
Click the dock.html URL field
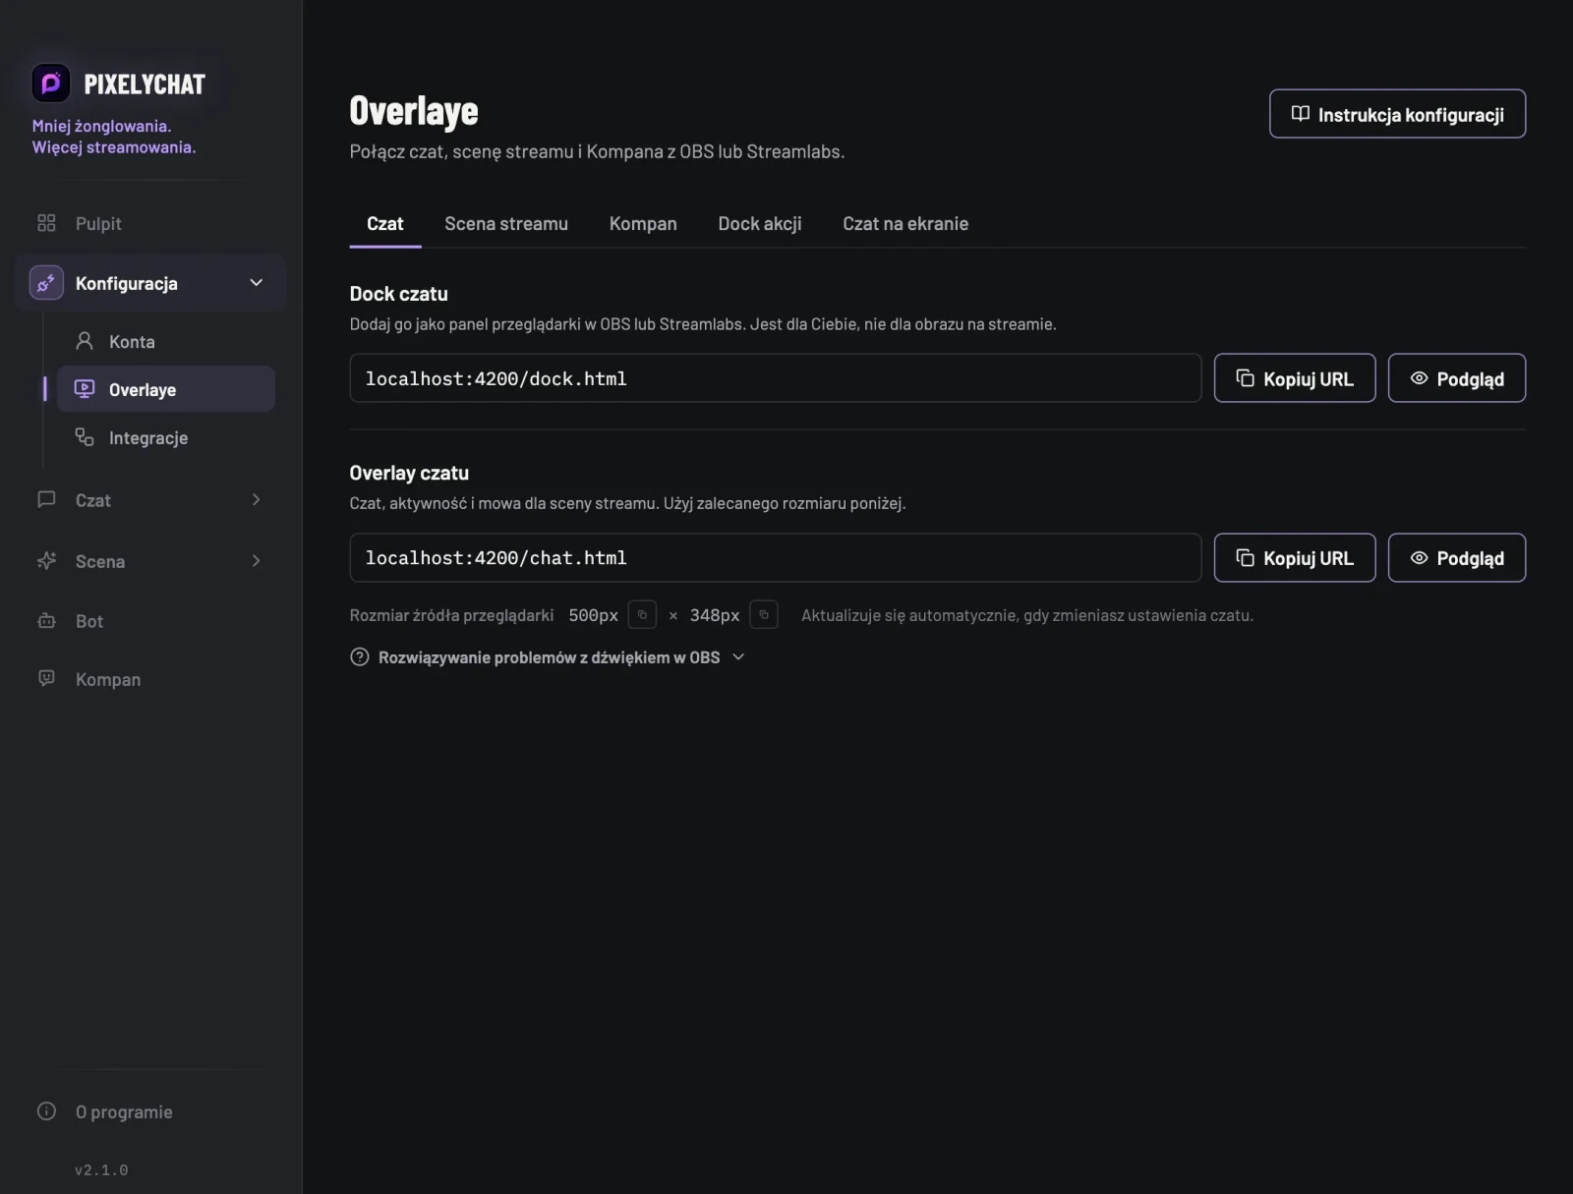(776, 378)
